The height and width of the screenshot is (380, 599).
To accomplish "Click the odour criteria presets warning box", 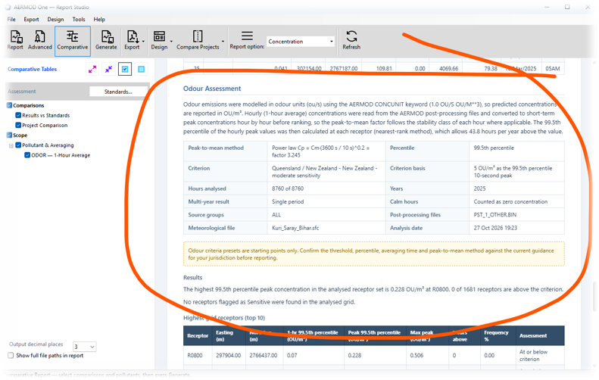I will click(373, 254).
